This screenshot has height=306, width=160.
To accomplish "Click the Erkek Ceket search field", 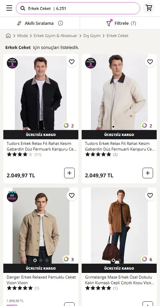I will (x=78, y=8).
